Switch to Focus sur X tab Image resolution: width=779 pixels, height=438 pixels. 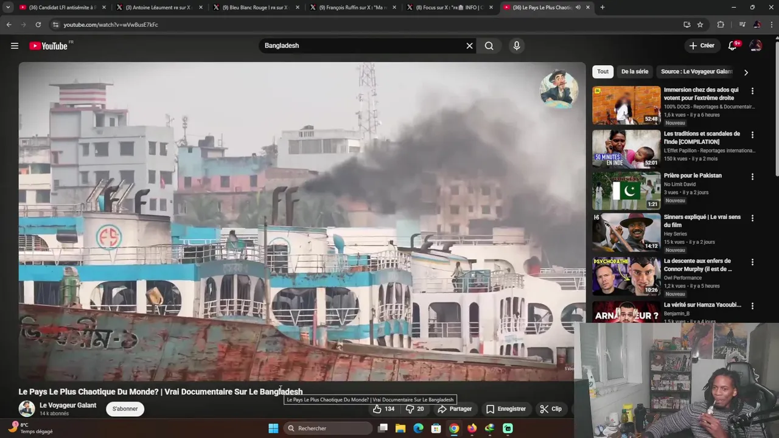click(449, 7)
